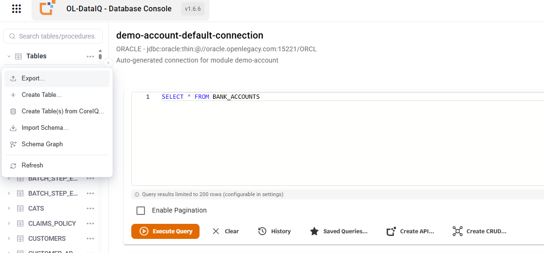Click the Tables section ellipsis icon
544x253 pixels.
(90, 56)
